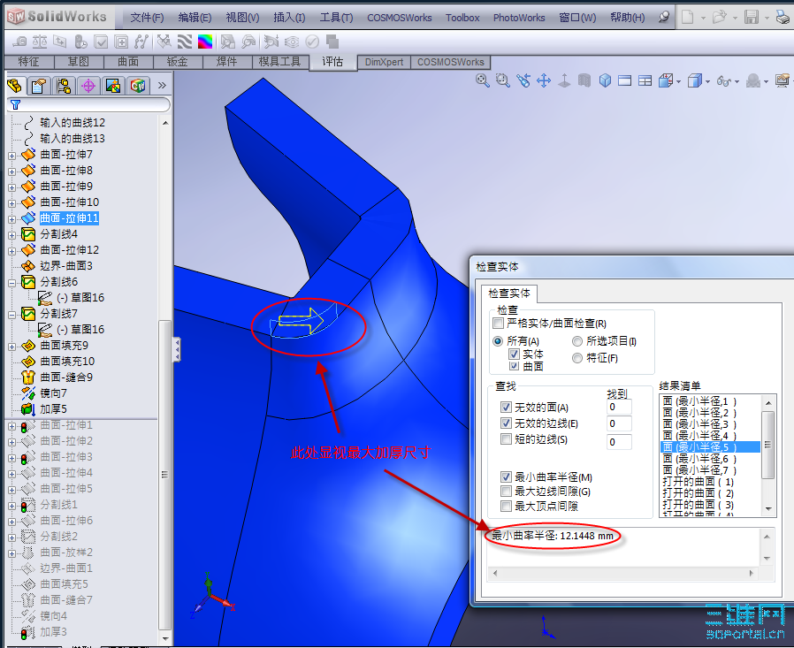Click the Check entity icon
The width and height of the screenshot is (794, 648).
102,42
